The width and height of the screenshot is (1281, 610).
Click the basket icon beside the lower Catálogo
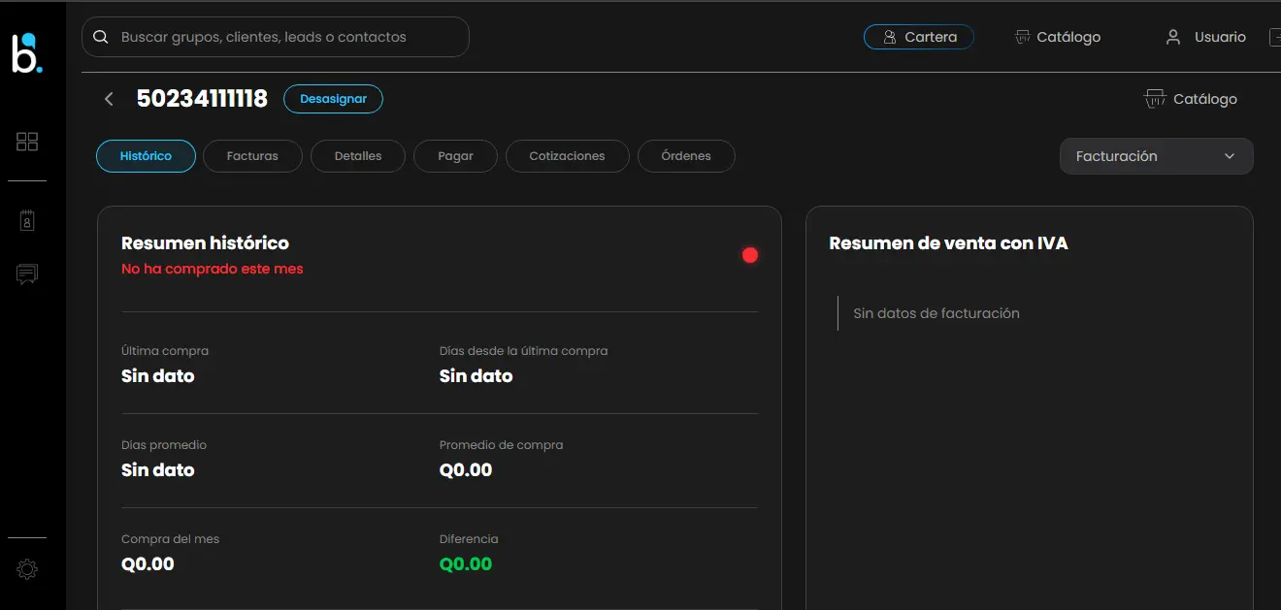click(x=1155, y=99)
